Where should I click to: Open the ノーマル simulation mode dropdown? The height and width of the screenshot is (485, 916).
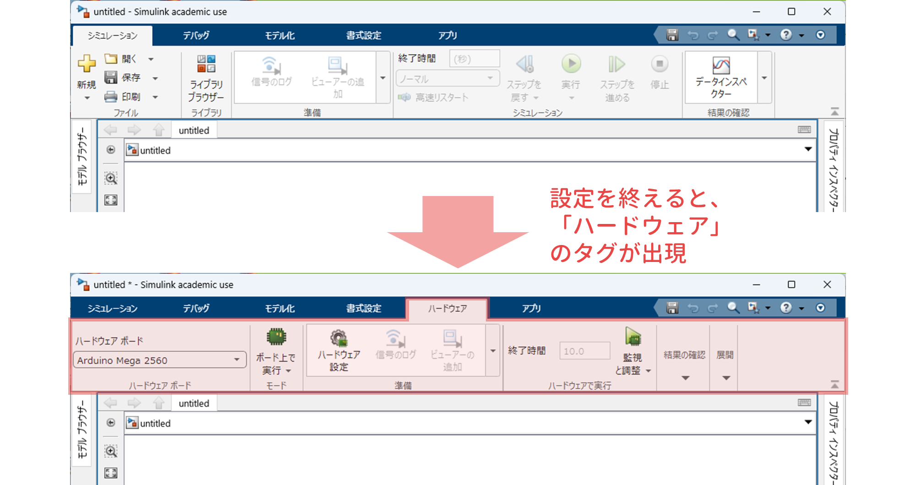(447, 78)
